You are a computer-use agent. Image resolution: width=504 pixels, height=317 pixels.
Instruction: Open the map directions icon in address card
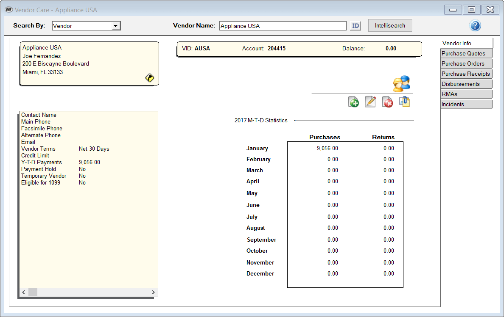tap(149, 78)
